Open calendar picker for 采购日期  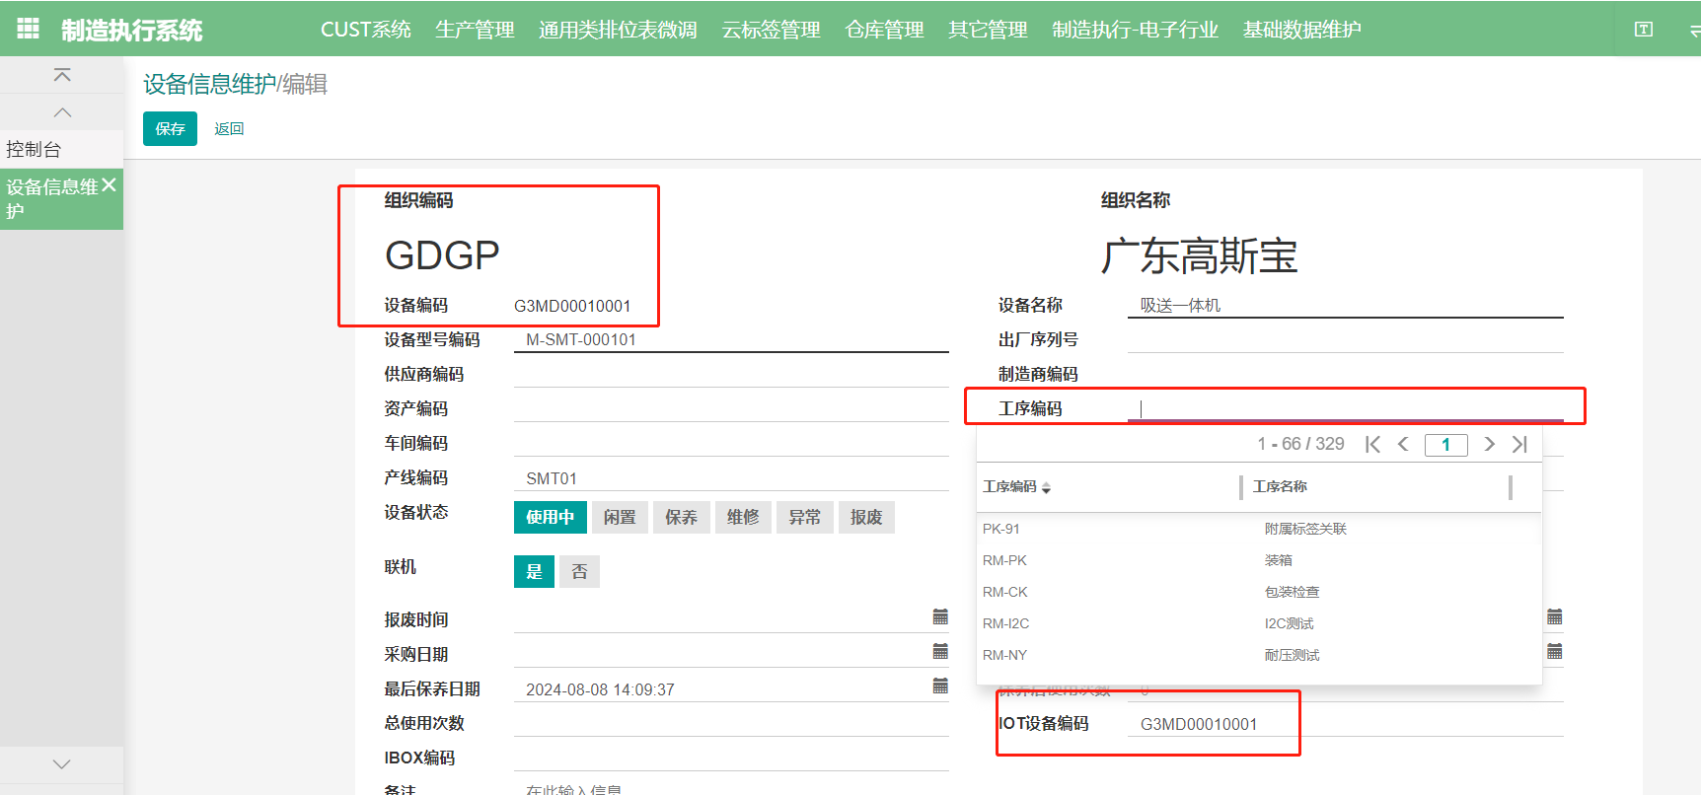tap(940, 651)
